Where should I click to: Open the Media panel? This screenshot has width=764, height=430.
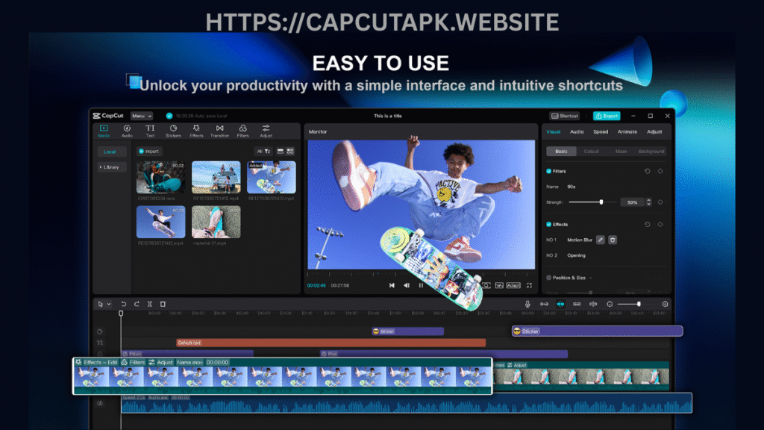pyautogui.click(x=104, y=131)
